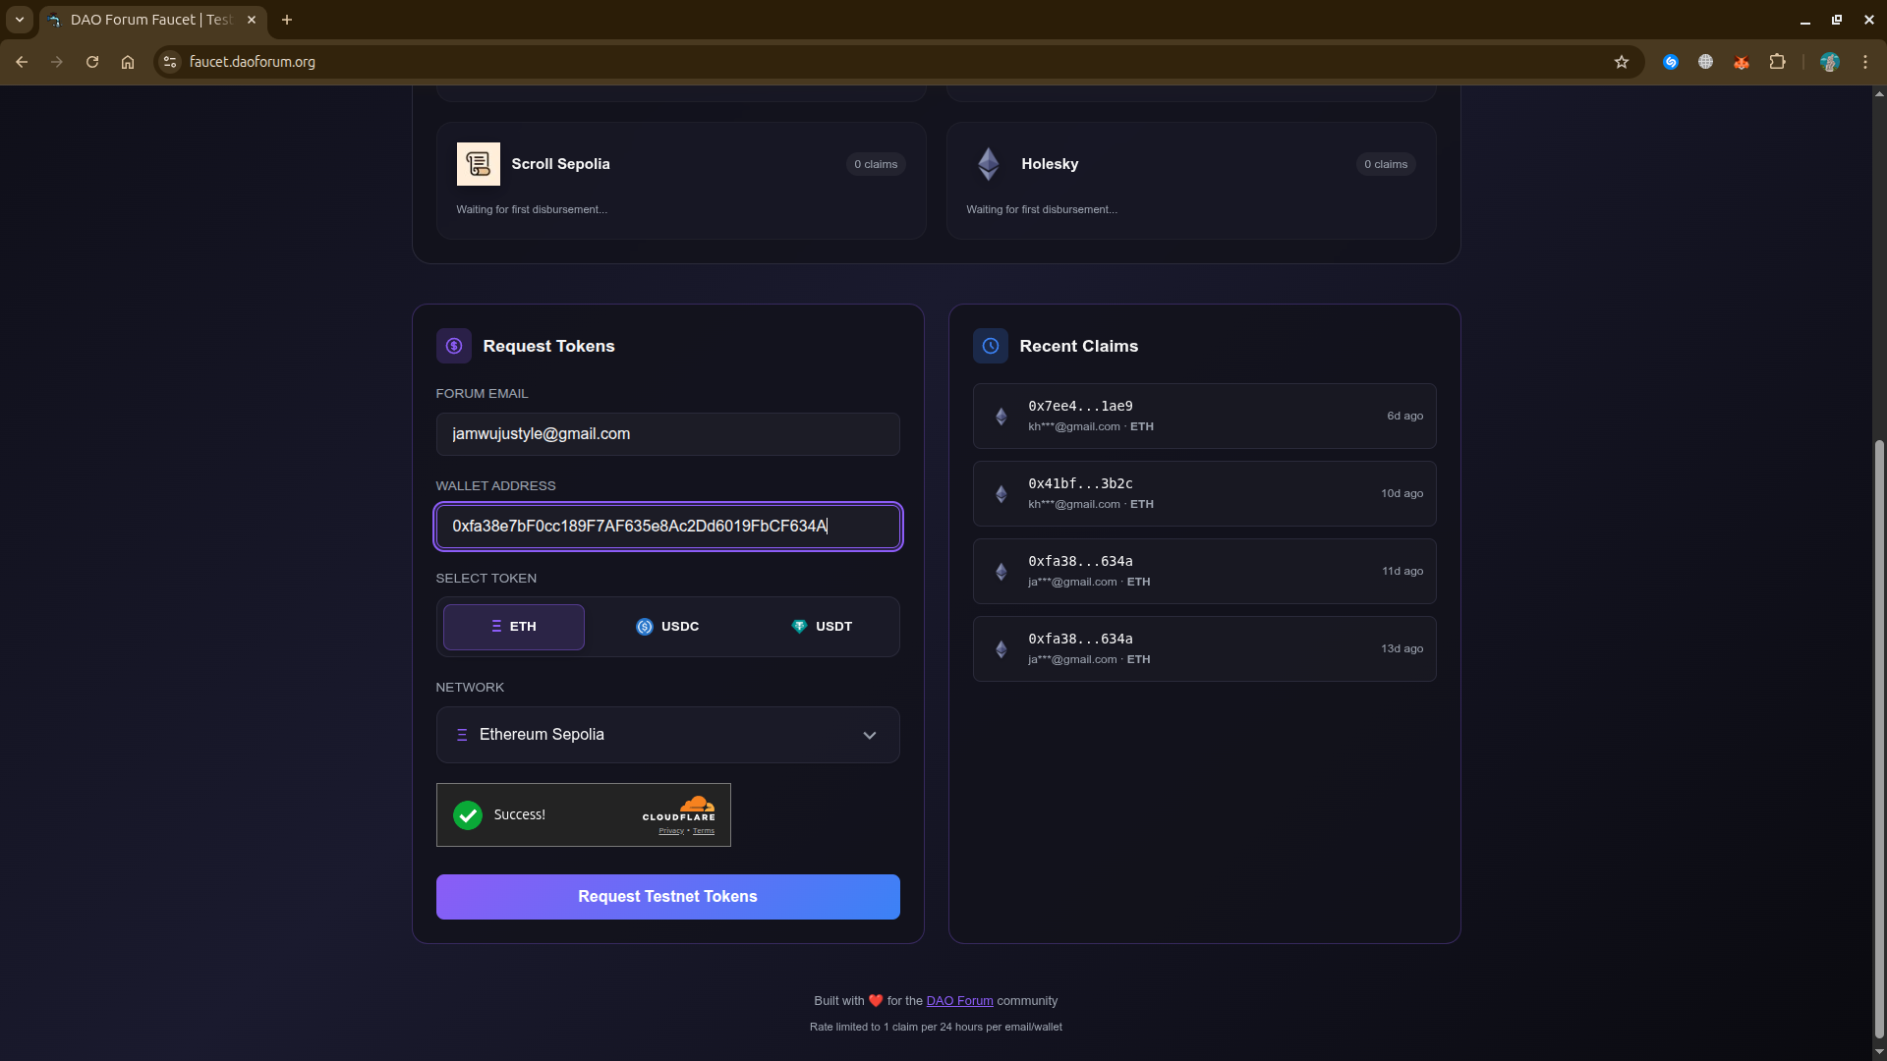Click into the Forum Email field
The width and height of the screenshot is (1887, 1061).
coord(667,434)
